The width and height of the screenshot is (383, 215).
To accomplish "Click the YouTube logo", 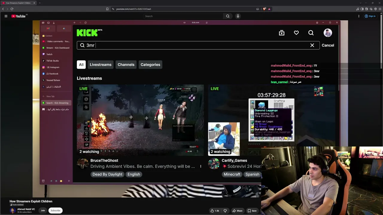I will [19, 16].
